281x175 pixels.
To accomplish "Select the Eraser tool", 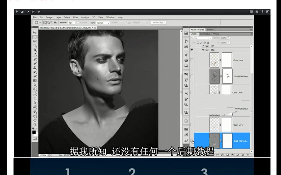I will (x=35, y=76).
